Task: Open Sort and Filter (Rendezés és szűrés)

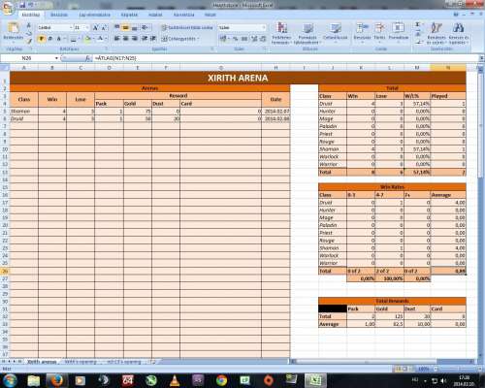Action: click(436, 33)
